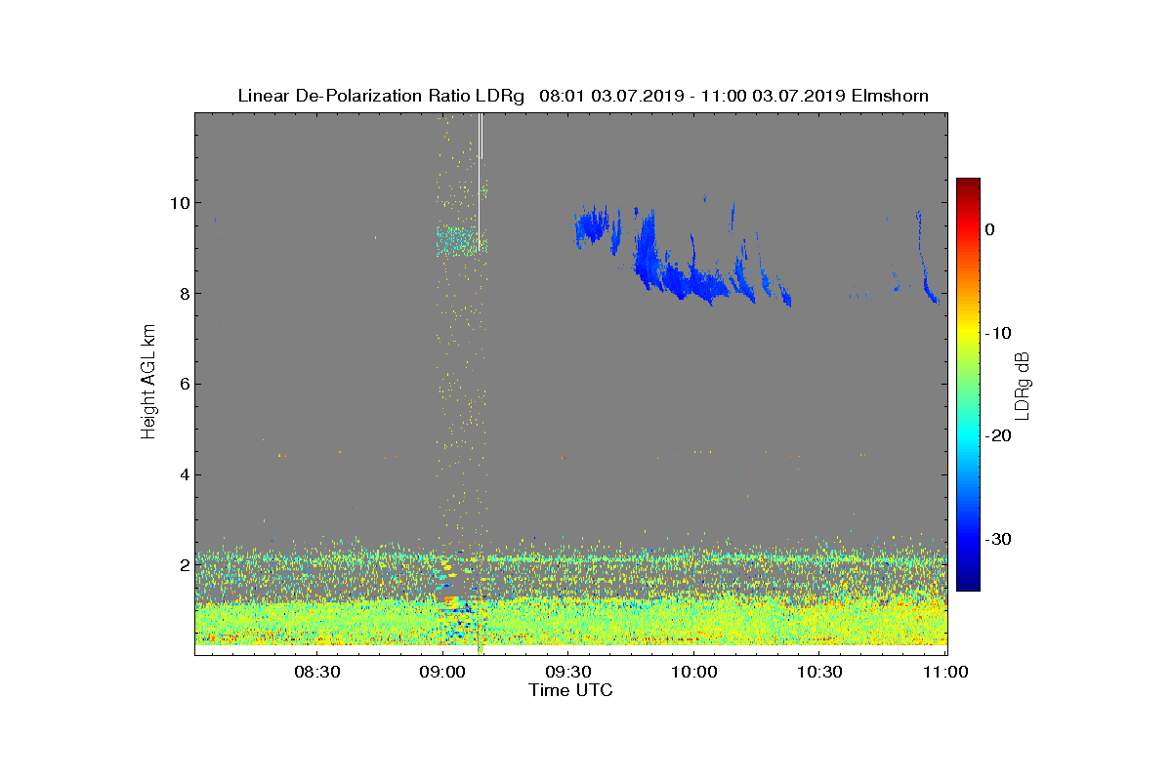1172x781 pixels.
Task: Click the height tick label 4
Action: 183,475
